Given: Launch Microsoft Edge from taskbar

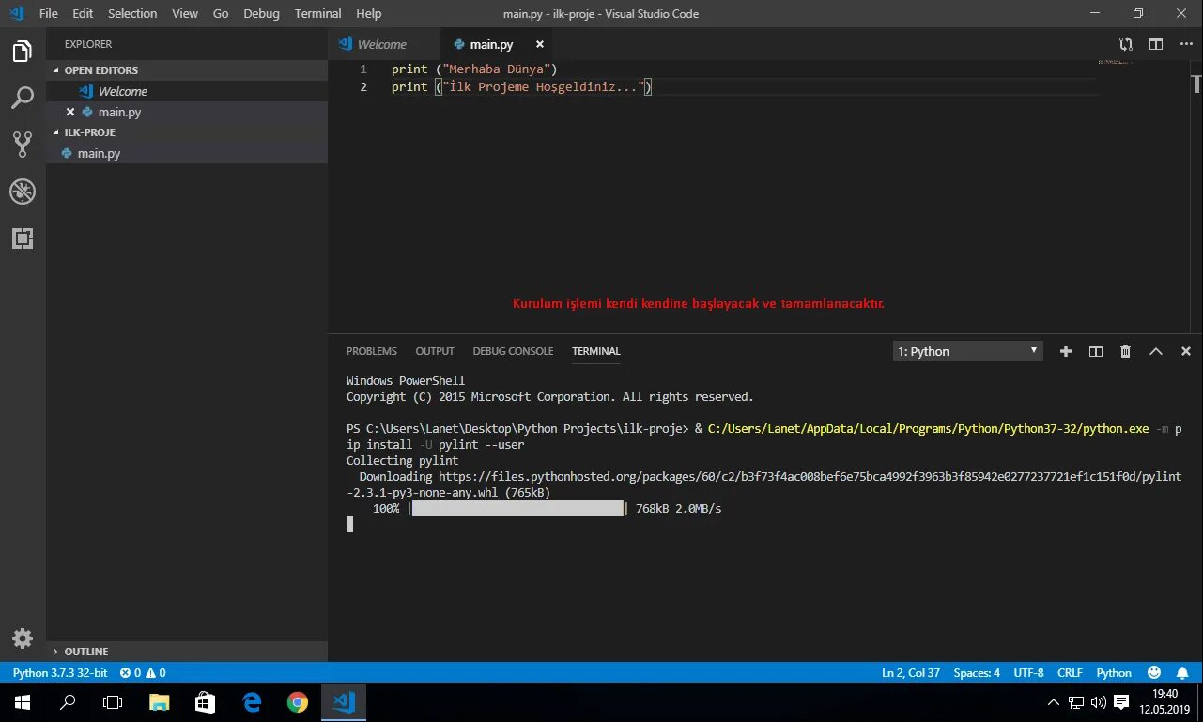Looking at the screenshot, I should tap(252, 702).
